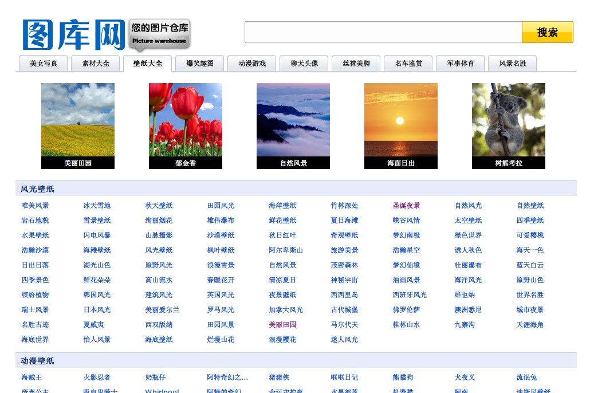
Task: Open the 雄伟瀑布 link
Action: tap(221, 220)
